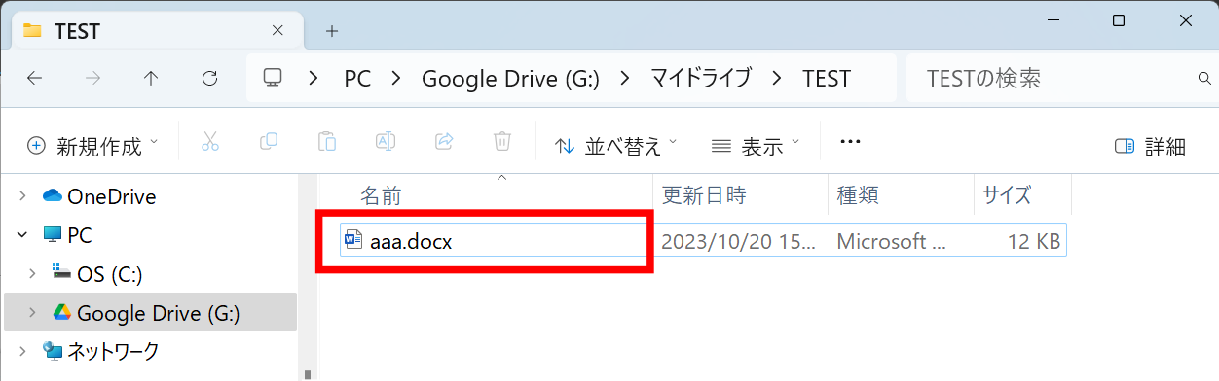Open the 新規作成 dropdown menu
1219x381 pixels.
tap(92, 146)
